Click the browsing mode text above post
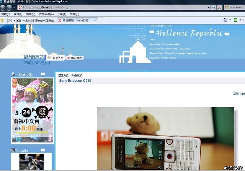 [70, 75]
